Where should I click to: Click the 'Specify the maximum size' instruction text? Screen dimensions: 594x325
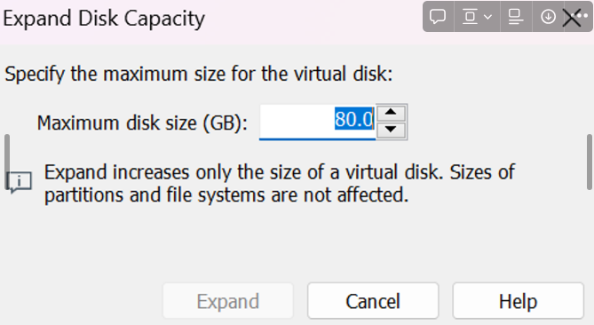coord(199,74)
